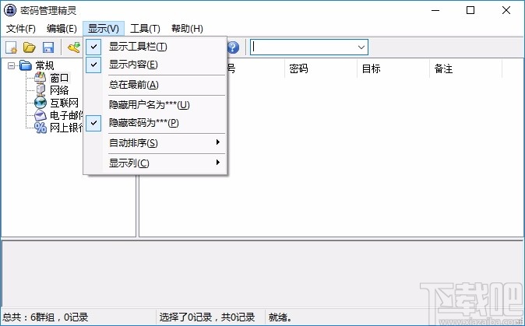Click the key icon in toolbar
Viewport: 525px width, 326px height.
74,47
